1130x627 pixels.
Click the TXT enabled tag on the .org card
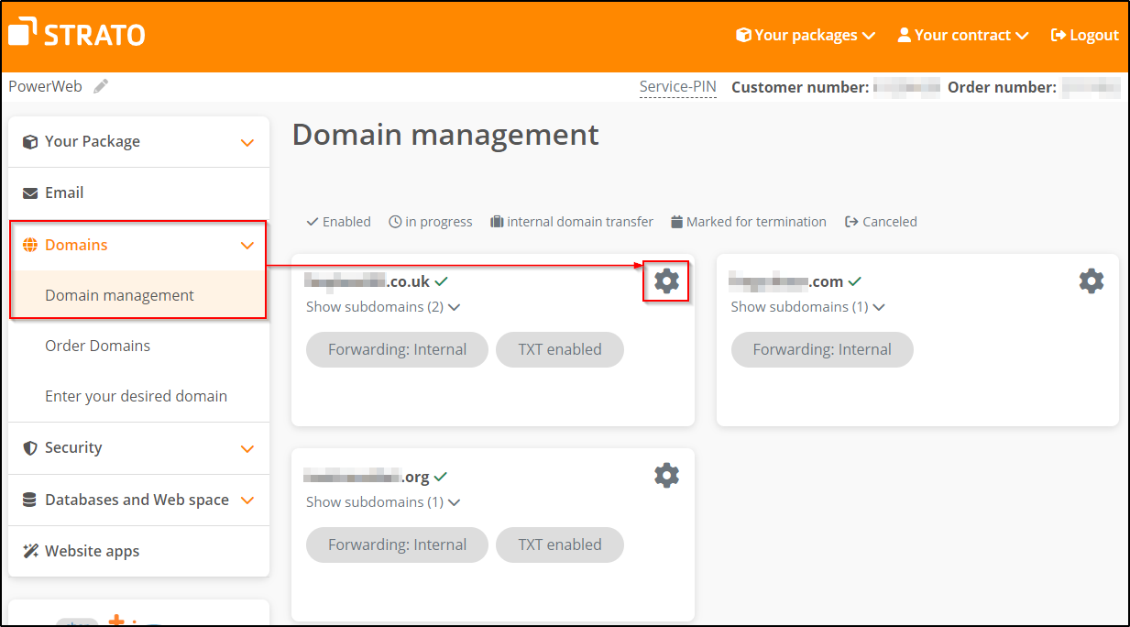[559, 544]
